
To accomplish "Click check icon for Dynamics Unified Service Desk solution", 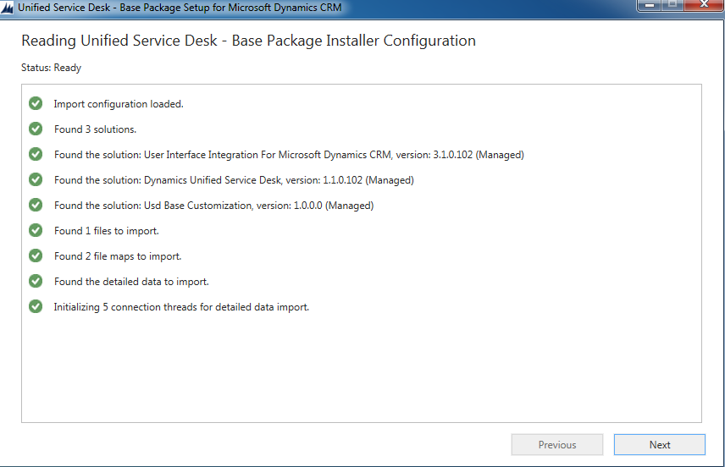I will [36, 180].
